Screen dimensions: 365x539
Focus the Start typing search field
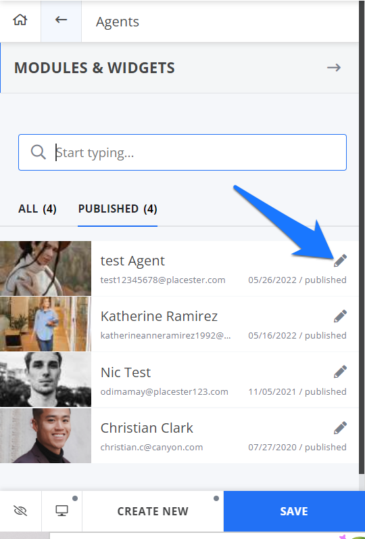pyautogui.click(x=182, y=152)
